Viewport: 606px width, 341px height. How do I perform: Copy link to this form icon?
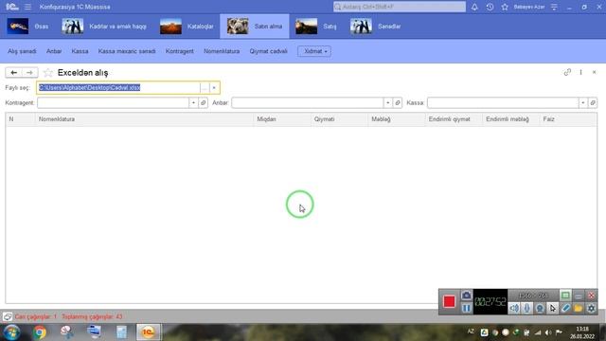(x=567, y=72)
